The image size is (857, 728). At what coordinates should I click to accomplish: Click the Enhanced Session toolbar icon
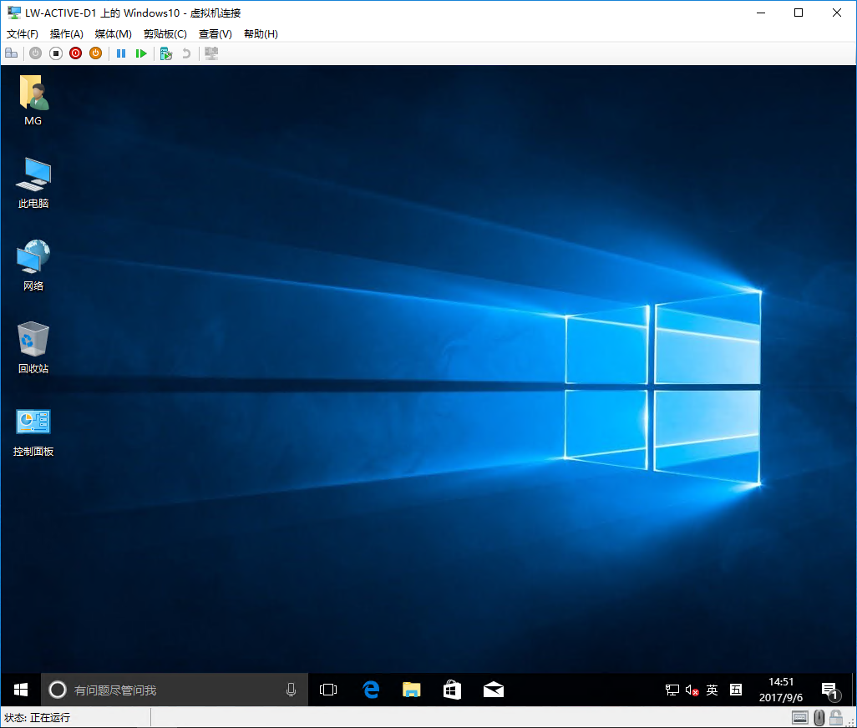(211, 53)
